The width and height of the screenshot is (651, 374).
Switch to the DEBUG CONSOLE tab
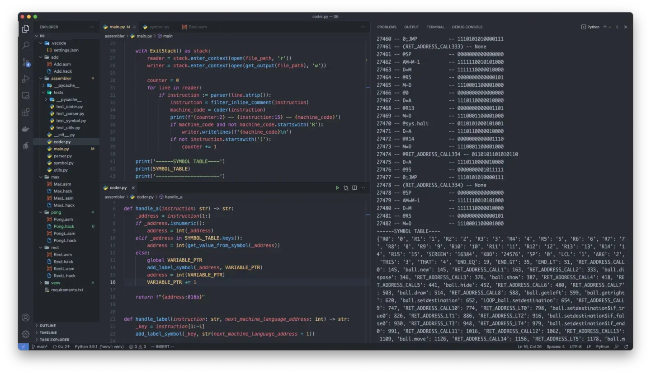pyautogui.click(x=467, y=27)
